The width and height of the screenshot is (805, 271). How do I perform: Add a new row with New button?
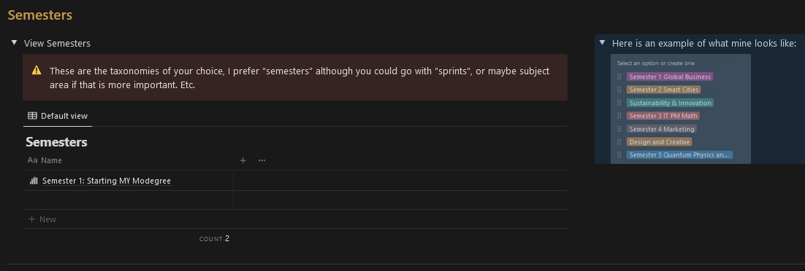42,219
